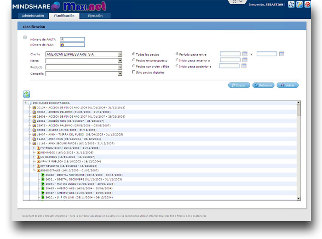Open calendar for Inicio pauta posterior date
Screen dimensions: 322x239
pos(244,66)
